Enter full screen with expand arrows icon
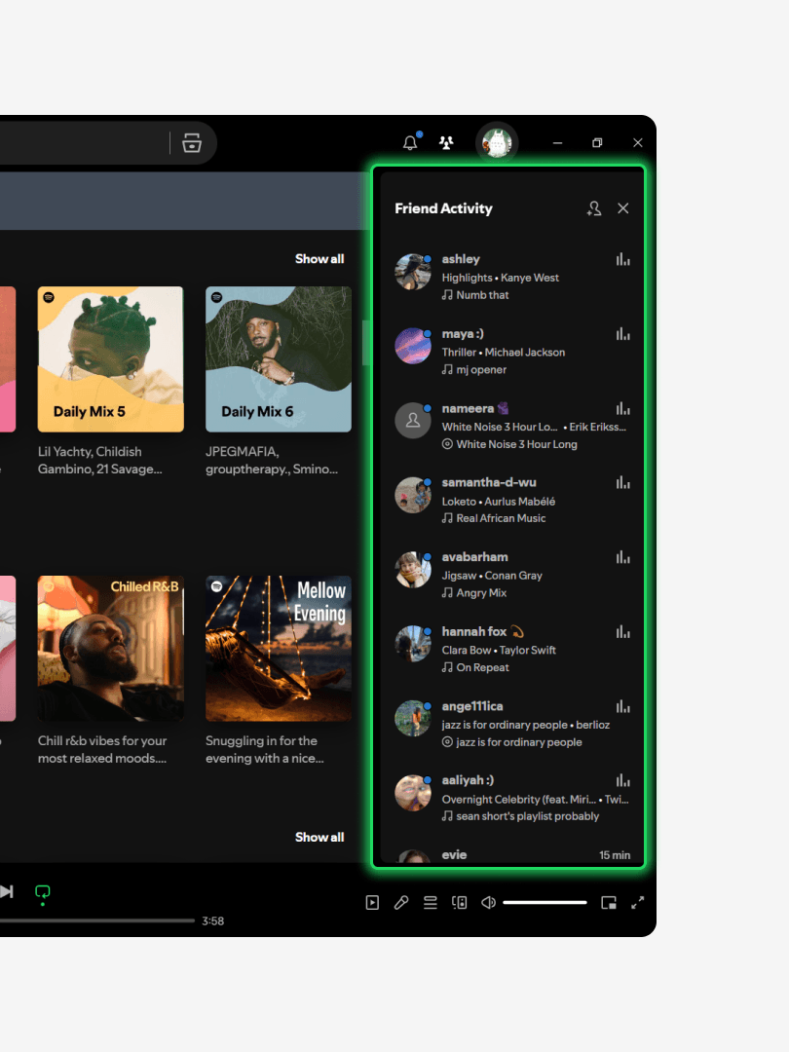Viewport: 789px width, 1052px height. [x=638, y=903]
